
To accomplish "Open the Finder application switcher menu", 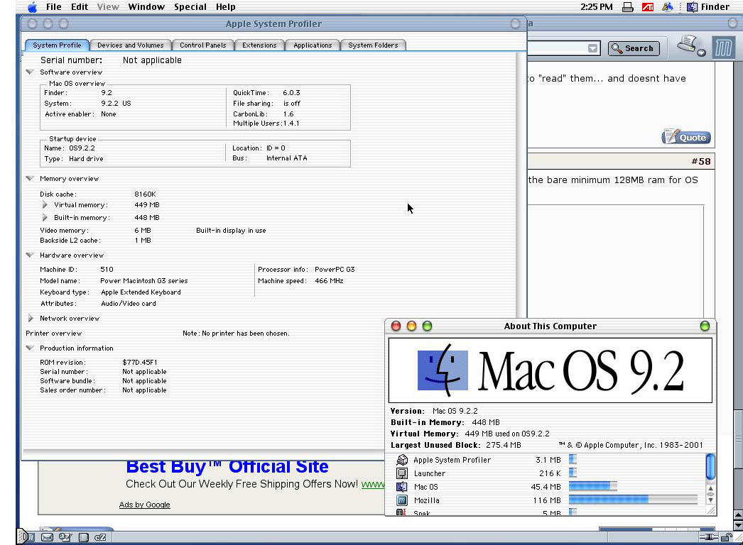I will (708, 7).
